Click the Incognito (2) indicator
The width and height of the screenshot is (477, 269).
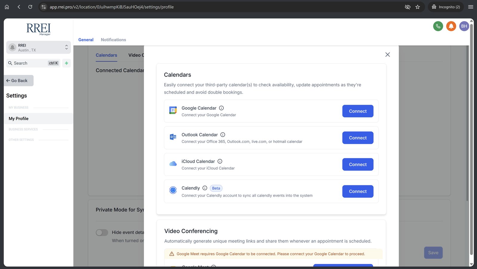(446, 7)
